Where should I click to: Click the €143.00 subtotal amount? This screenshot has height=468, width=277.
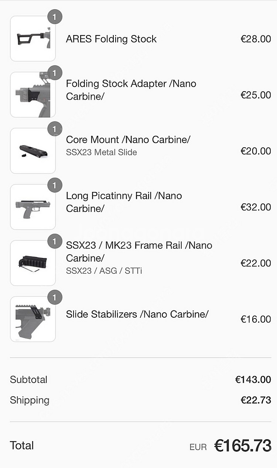coord(253,379)
